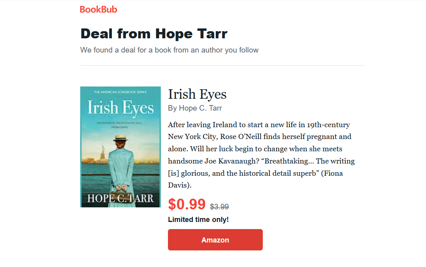
Task: Open the Irish Eyes title link
Action: pyautogui.click(x=197, y=94)
